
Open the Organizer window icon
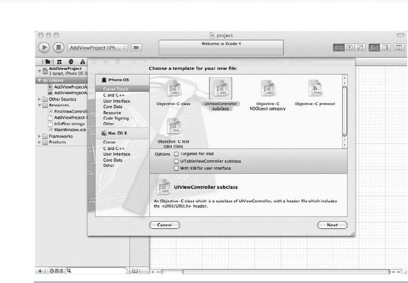pyautogui.click(x=399, y=47)
